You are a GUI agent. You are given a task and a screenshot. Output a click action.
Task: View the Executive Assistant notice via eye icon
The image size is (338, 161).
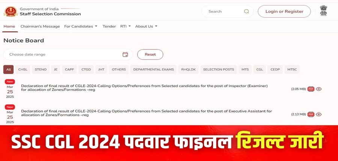point(318,114)
